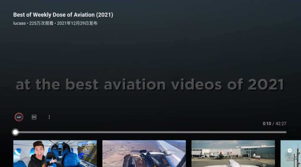Click the 225万次观看 view count text
Viewport: 301px width, 167px height.
41,23
